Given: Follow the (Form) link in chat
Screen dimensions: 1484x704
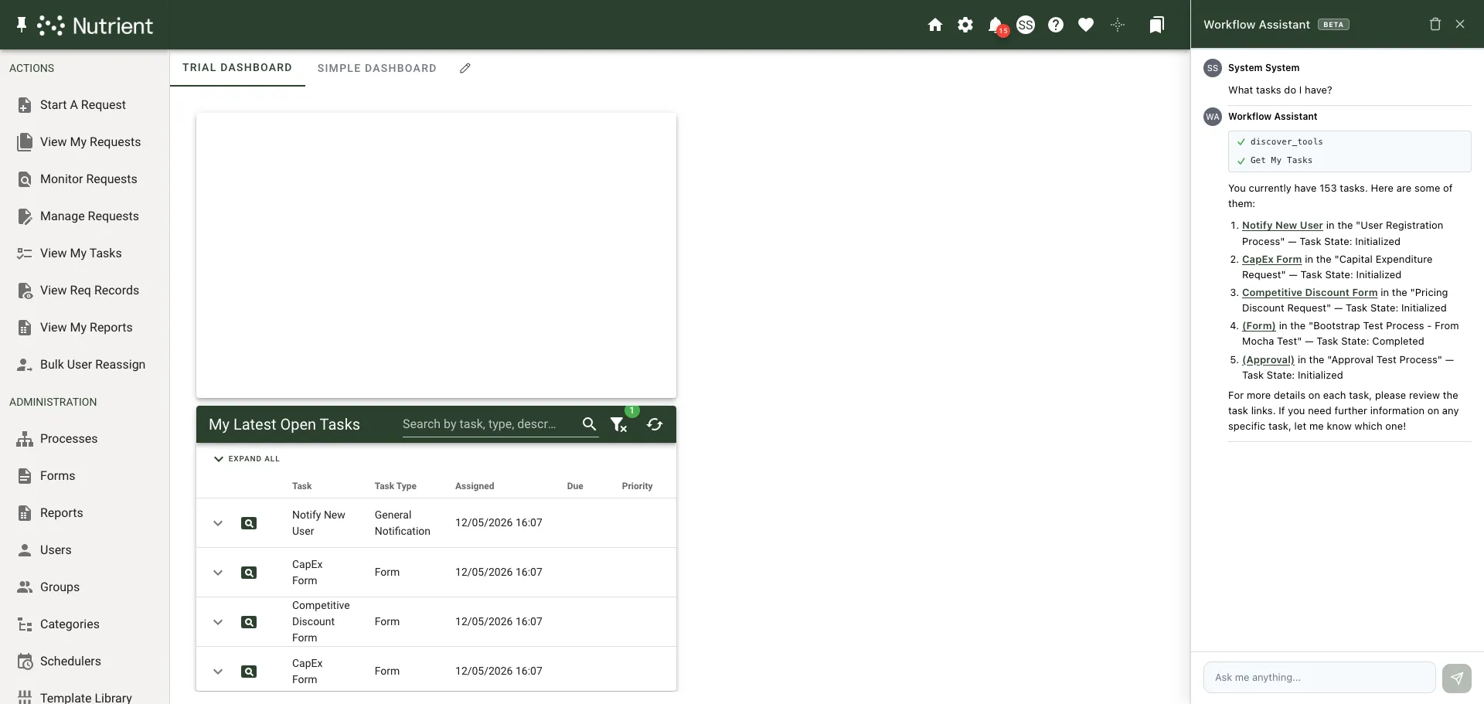Looking at the screenshot, I should coord(1258,326).
